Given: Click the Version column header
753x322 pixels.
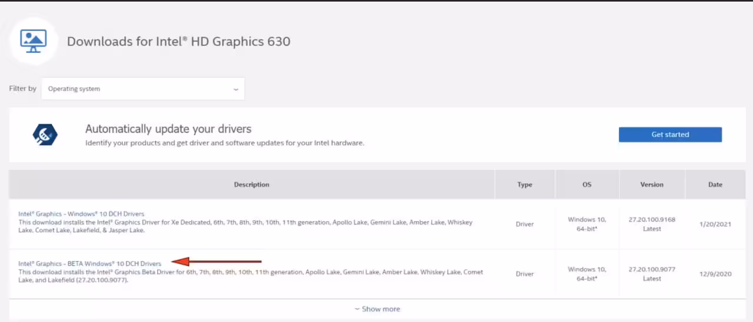Looking at the screenshot, I should point(652,185).
